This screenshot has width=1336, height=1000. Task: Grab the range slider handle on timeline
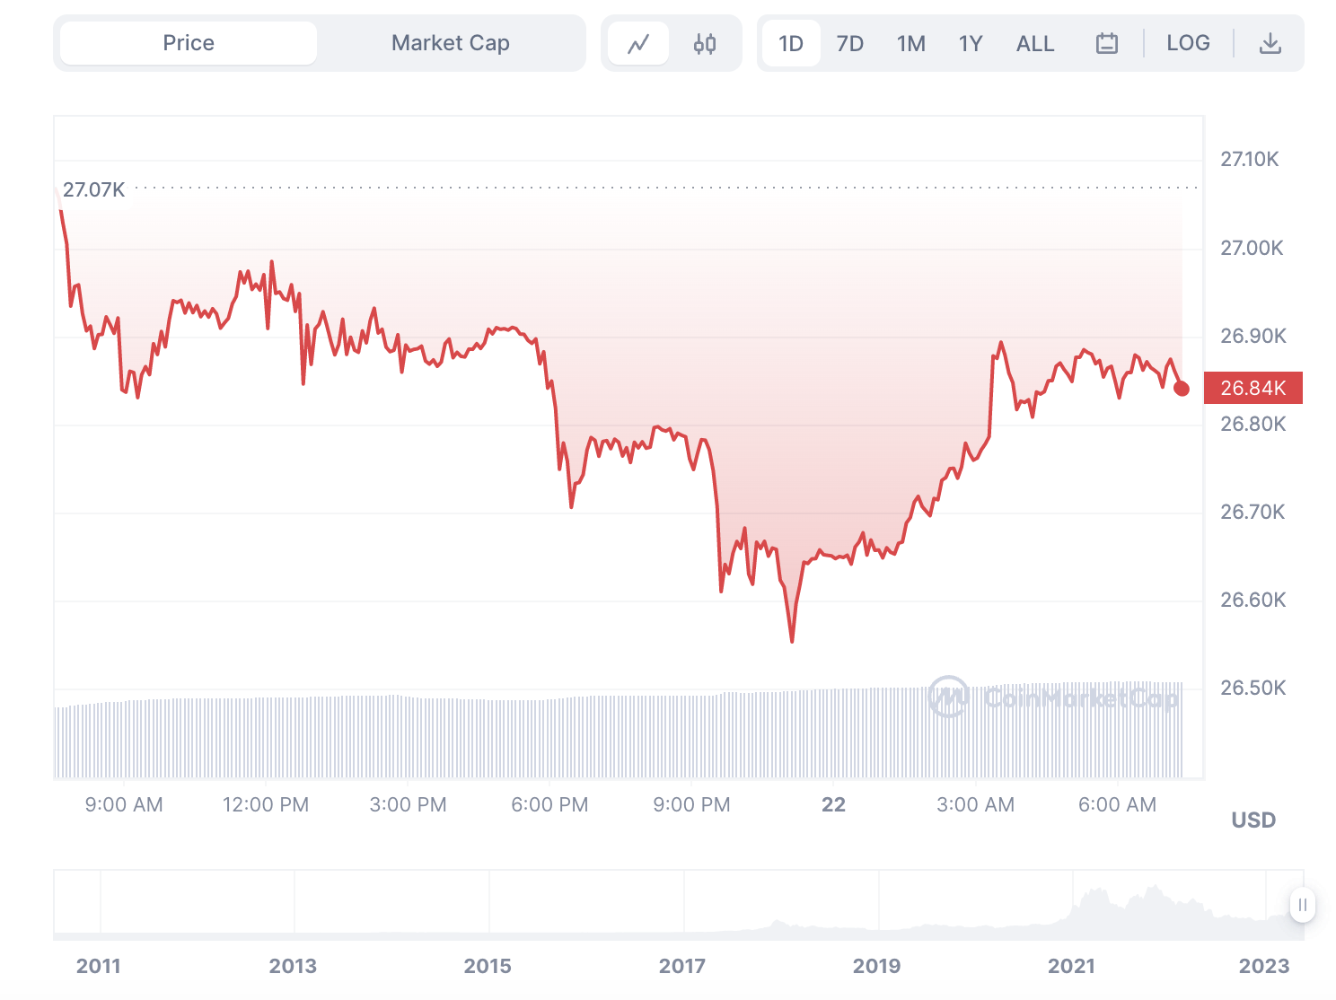pyautogui.click(x=1303, y=905)
